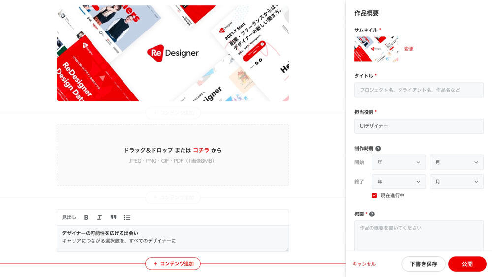Image resolution: width=492 pixels, height=277 pixels.
Task: Open the 開始 year dropdown
Action: [399, 162]
